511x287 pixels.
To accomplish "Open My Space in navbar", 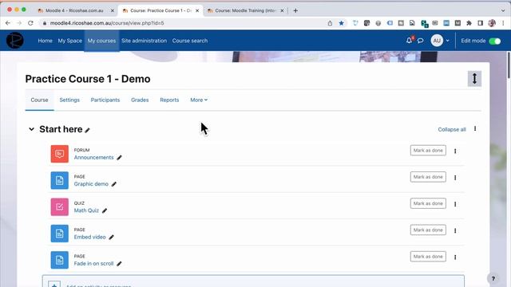I will click(x=69, y=41).
